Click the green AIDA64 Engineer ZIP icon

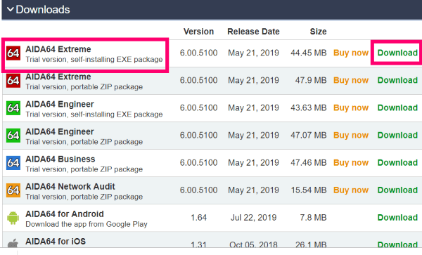point(13,136)
